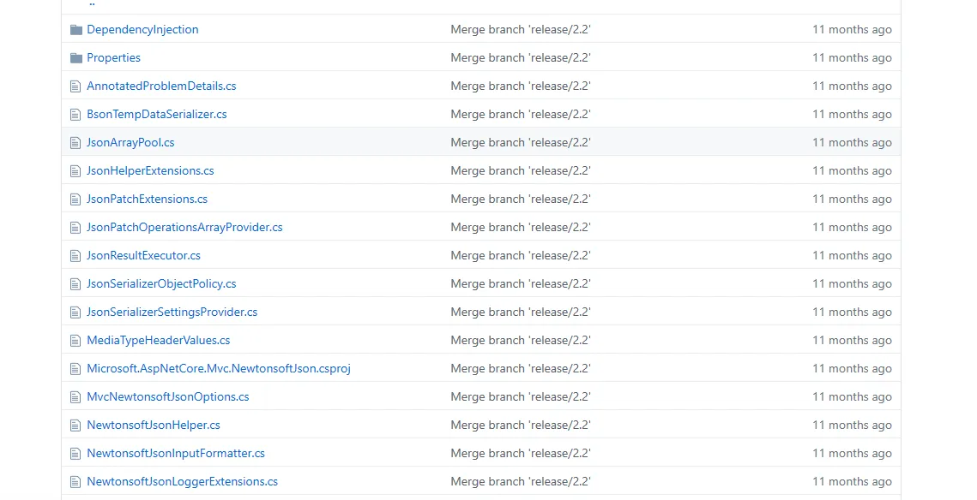Click file icon next to NewtonsoftJsonHelper.cs
This screenshot has width=977, height=500.
coord(75,426)
